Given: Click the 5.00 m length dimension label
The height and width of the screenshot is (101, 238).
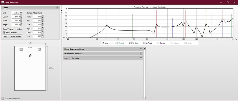Looking at the screenshot, I should [51, 68].
